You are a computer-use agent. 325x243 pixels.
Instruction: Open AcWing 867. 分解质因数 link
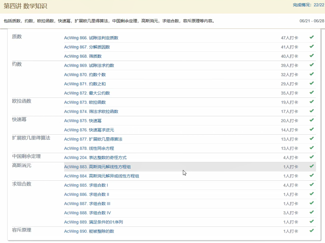click(x=87, y=47)
